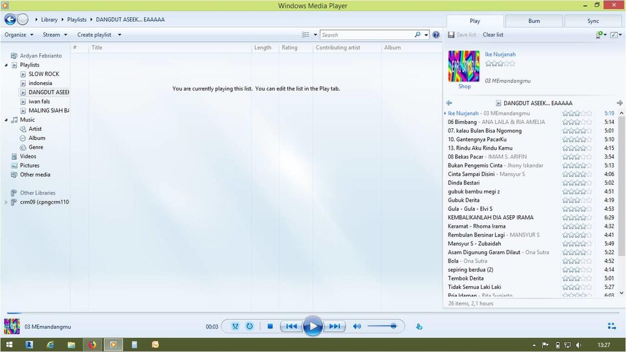626x352 pixels.
Task: Click the Ike Nurjanah artist link
Action: tap(500, 54)
